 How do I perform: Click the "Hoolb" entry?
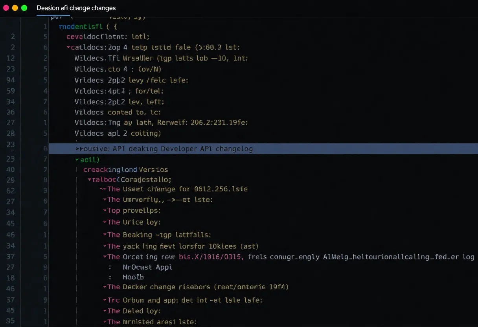[x=133, y=277]
